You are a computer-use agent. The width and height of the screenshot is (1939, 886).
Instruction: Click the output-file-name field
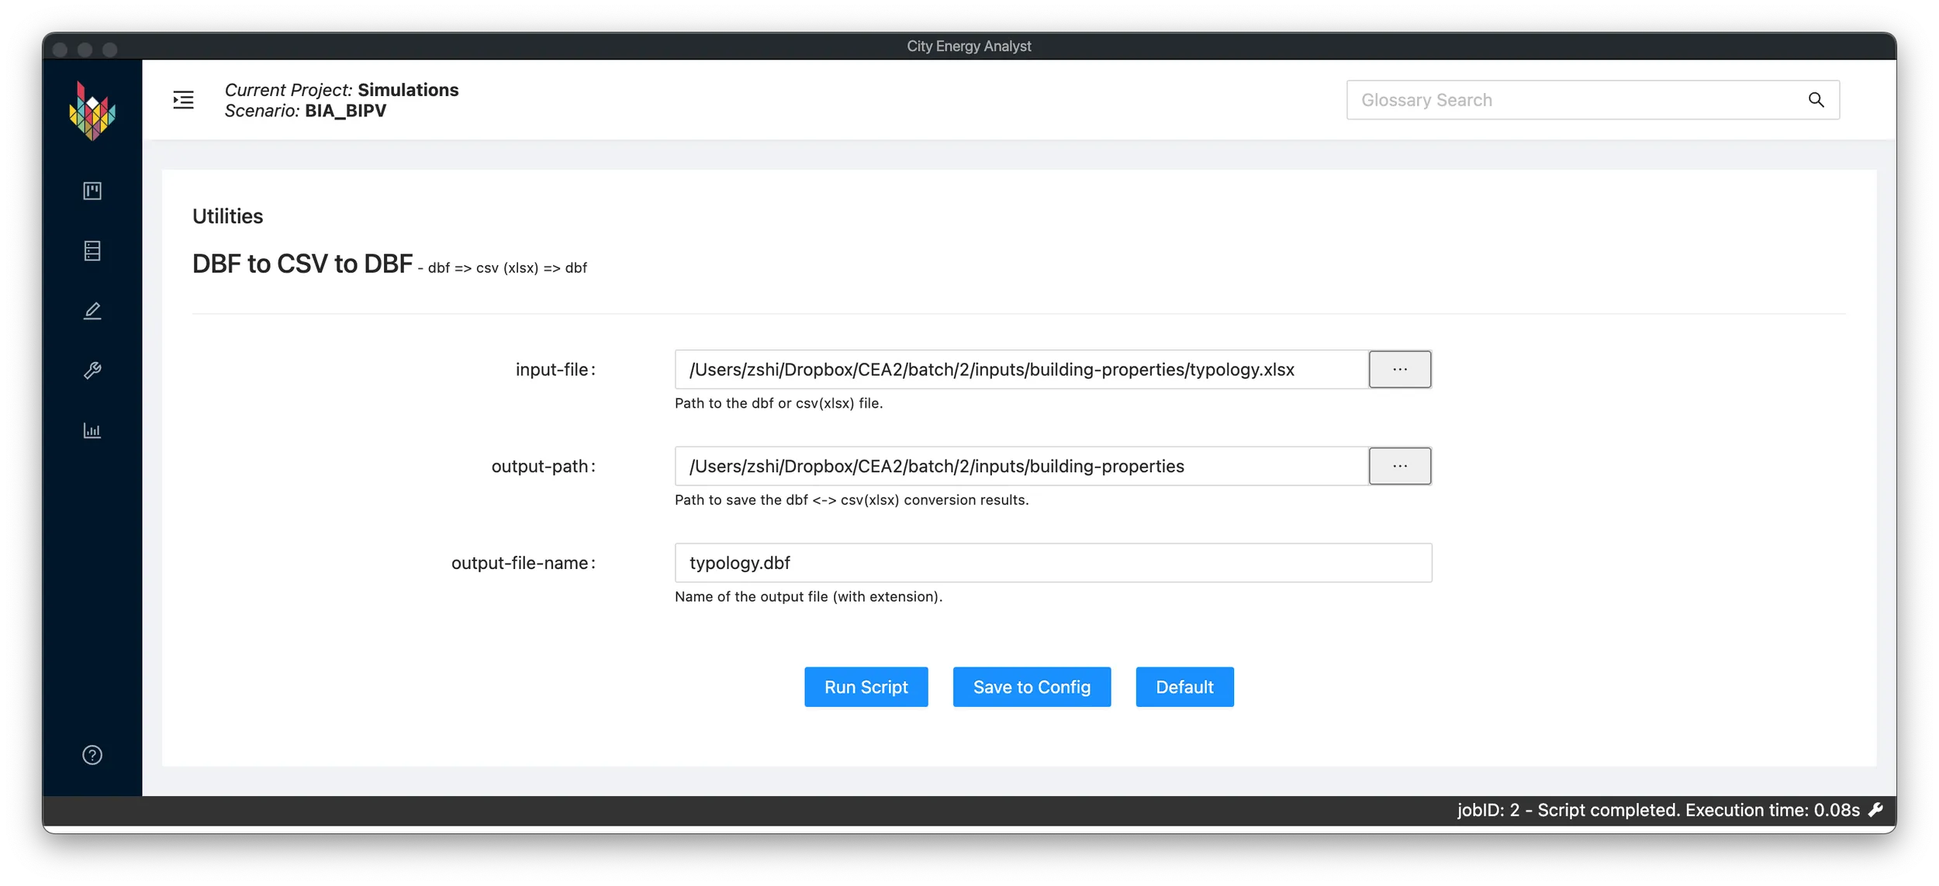click(x=1052, y=563)
